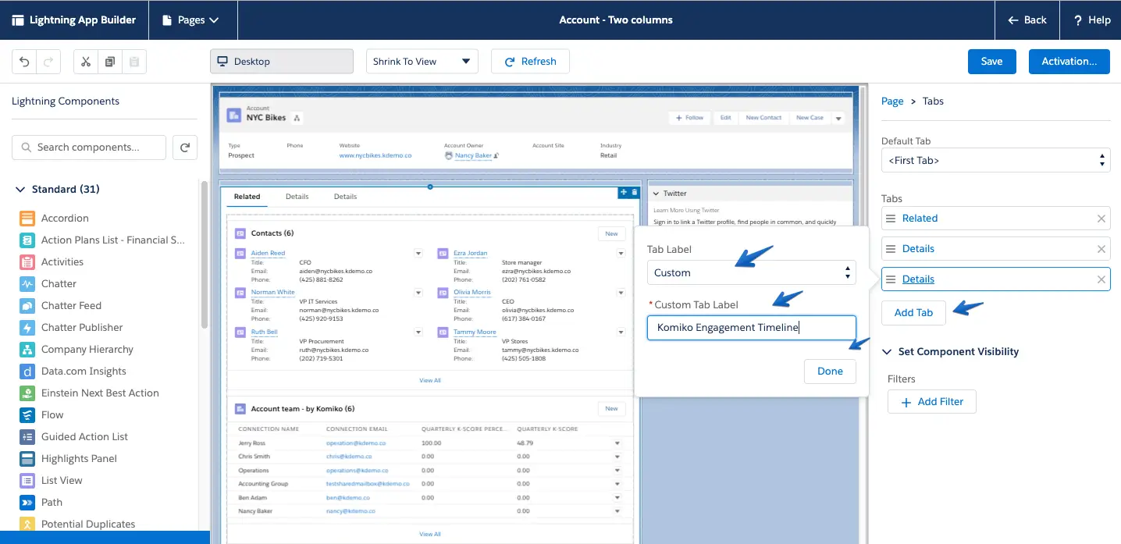
Task: Show more actions next to New Case
Action: tap(838, 119)
